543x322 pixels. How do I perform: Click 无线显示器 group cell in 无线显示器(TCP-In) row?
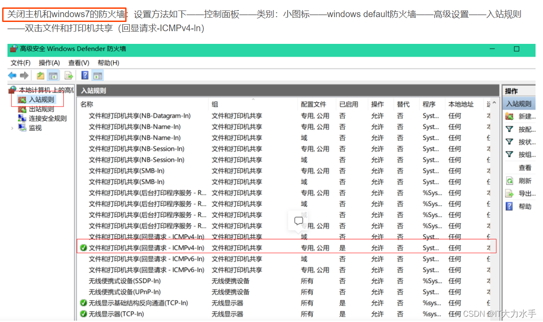[x=227, y=314]
